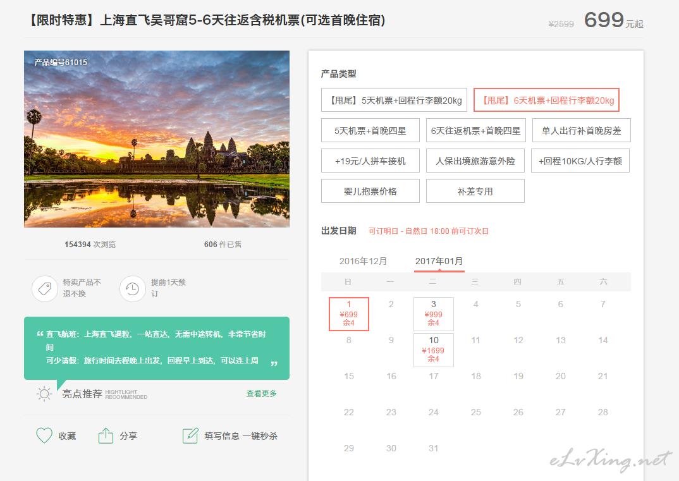Click 出发日期 section heading
This screenshot has height=481, width=679.
coord(338,231)
